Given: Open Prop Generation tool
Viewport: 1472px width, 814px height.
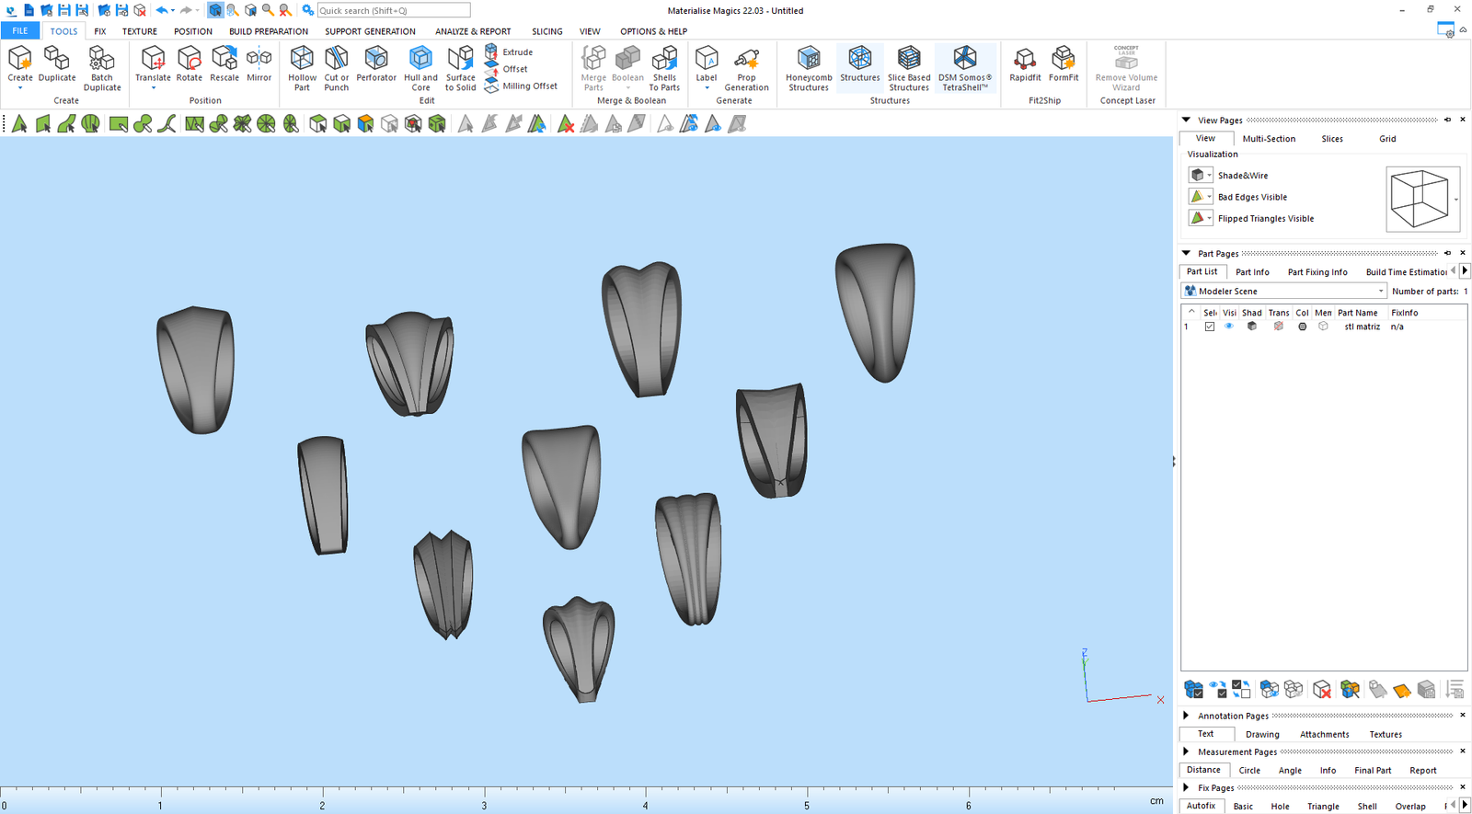Looking at the screenshot, I should point(746,68).
